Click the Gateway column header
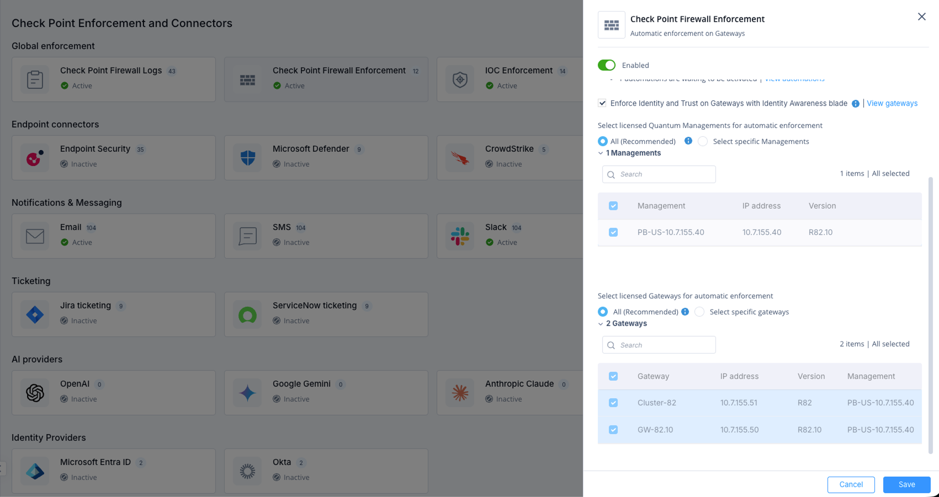 pyautogui.click(x=653, y=376)
